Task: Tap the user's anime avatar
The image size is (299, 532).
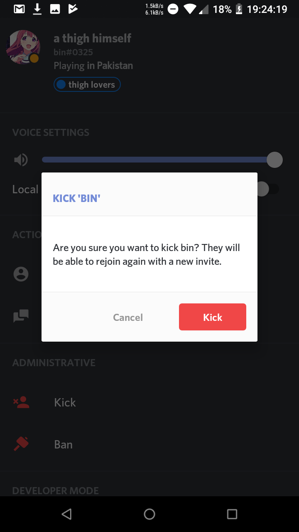Action: [x=23, y=47]
